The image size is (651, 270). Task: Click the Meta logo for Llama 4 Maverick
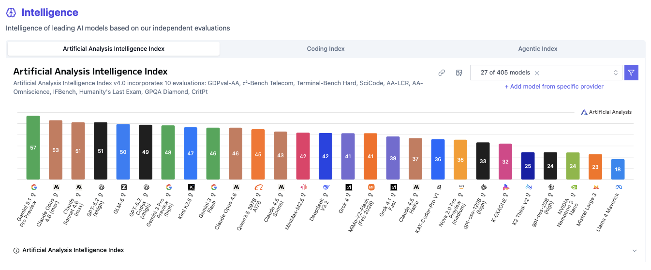[618, 187]
